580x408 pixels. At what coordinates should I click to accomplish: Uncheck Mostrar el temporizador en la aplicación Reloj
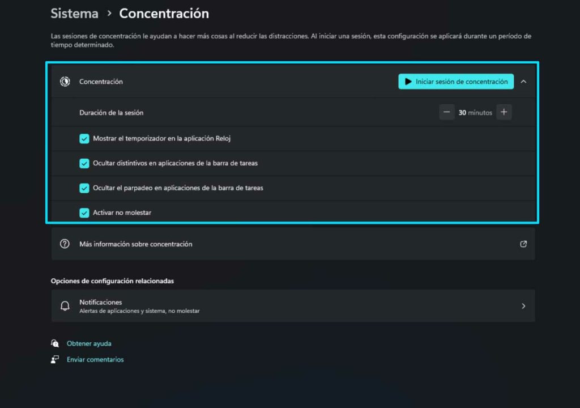(84, 139)
